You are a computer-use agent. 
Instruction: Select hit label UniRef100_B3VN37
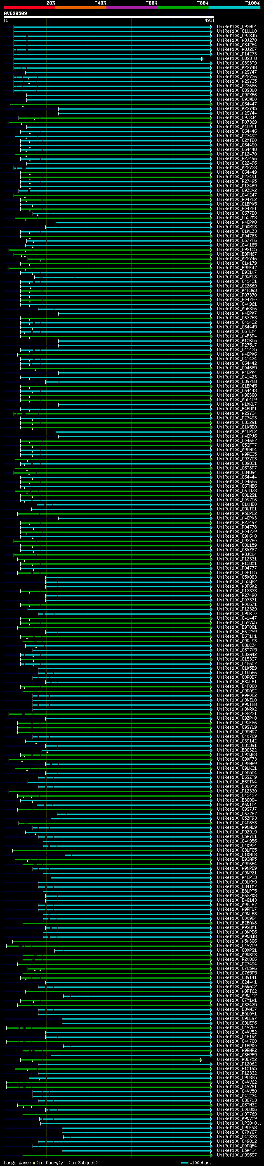click(236, 1009)
